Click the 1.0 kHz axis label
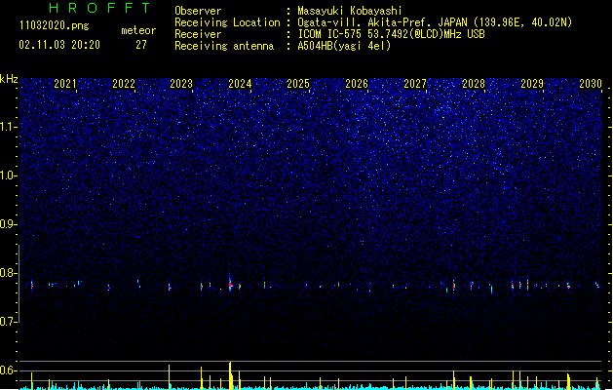613x390 pixels. click(x=9, y=175)
